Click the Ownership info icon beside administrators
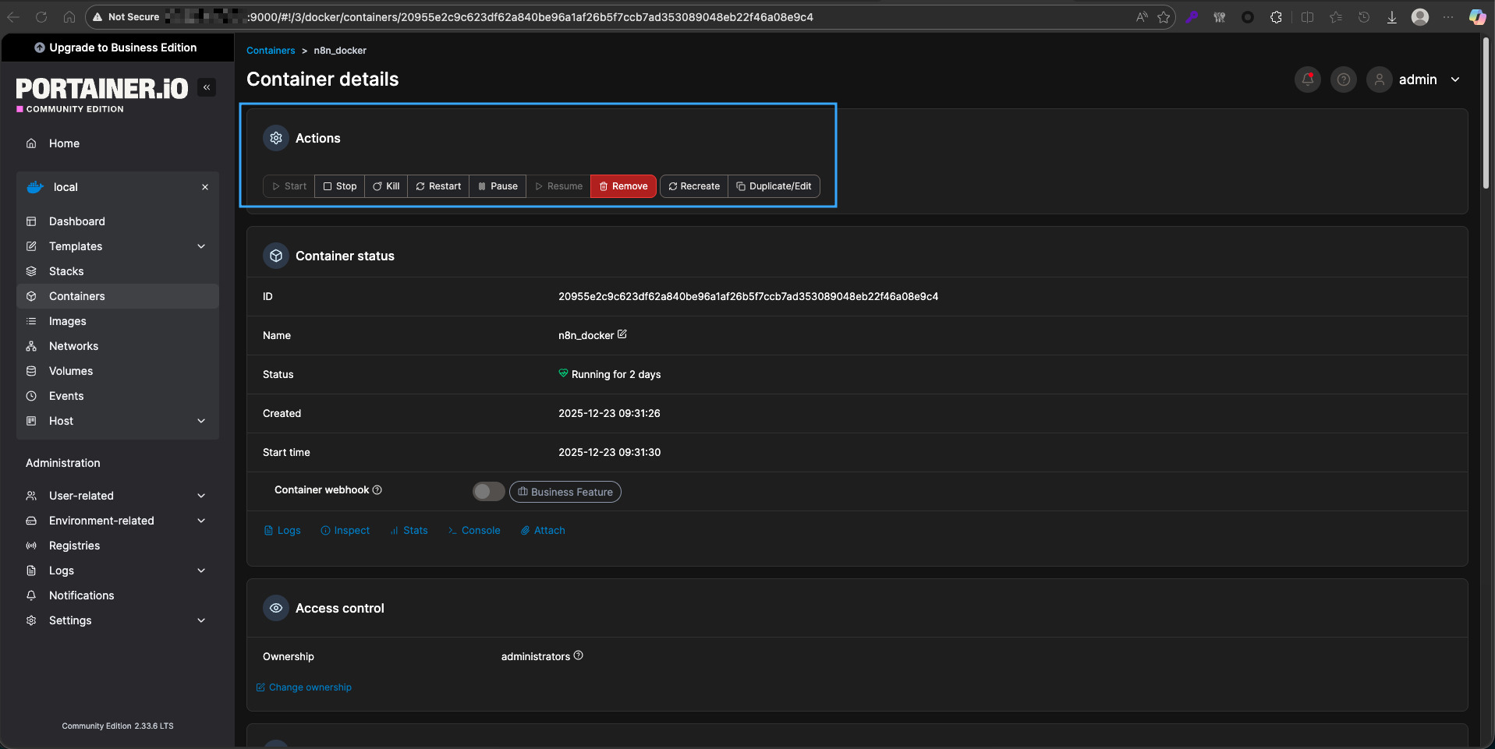This screenshot has width=1495, height=749. coord(579,655)
